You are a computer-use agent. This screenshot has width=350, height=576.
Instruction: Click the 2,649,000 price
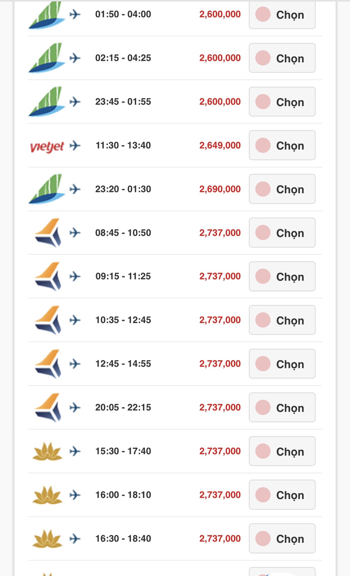coord(220,145)
